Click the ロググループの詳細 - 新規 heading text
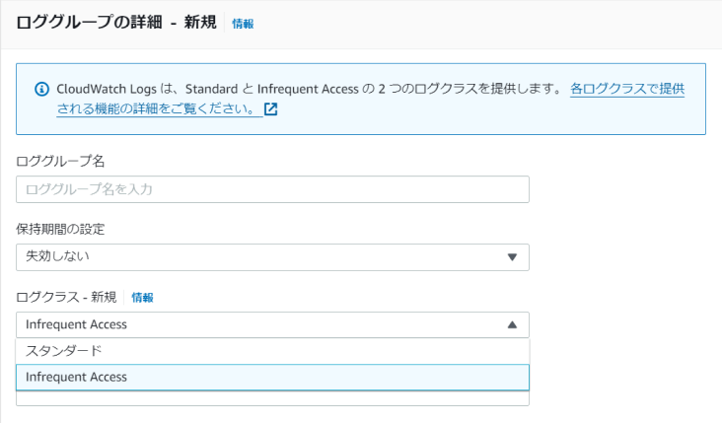This screenshot has height=423, width=722. coord(116,22)
